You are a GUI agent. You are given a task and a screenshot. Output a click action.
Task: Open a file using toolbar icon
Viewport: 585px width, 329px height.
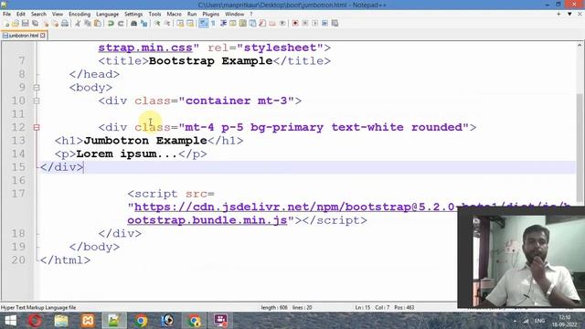16,23
